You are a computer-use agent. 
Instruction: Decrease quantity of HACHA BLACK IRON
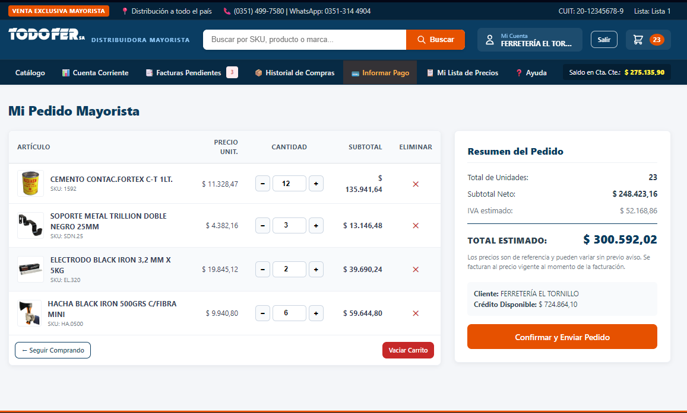tap(262, 313)
